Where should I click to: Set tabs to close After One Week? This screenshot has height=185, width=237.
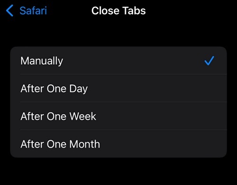pyautogui.click(x=118, y=116)
